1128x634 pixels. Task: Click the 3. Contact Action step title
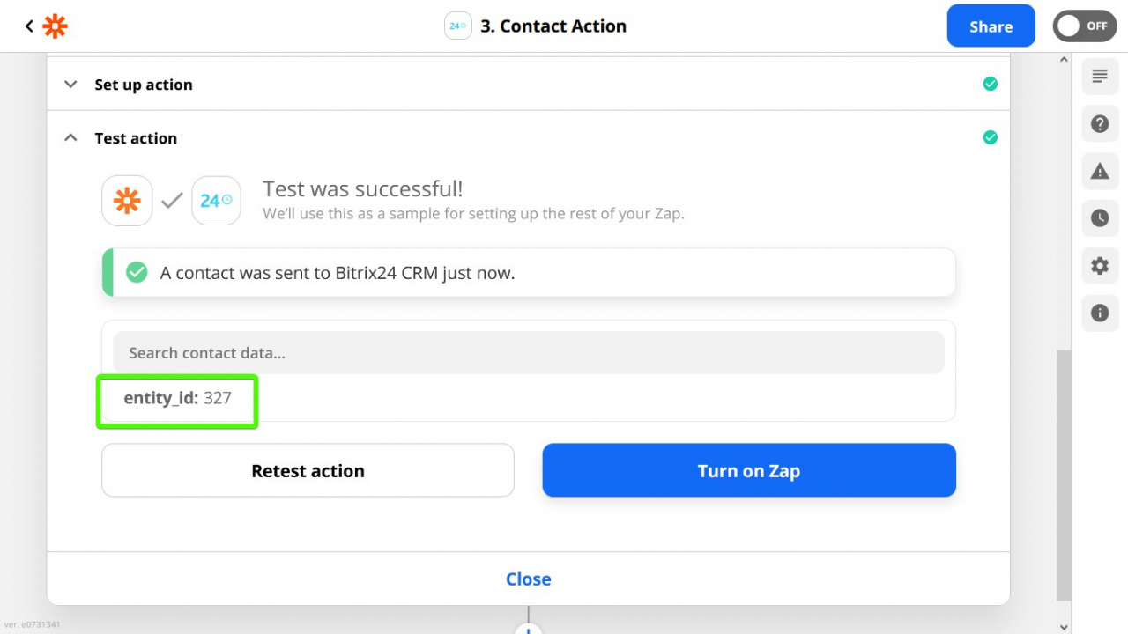point(553,26)
